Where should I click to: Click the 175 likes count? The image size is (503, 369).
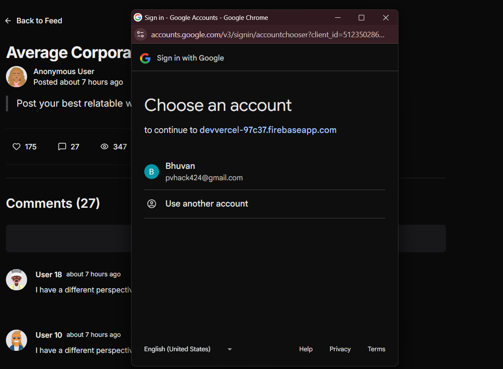point(31,147)
